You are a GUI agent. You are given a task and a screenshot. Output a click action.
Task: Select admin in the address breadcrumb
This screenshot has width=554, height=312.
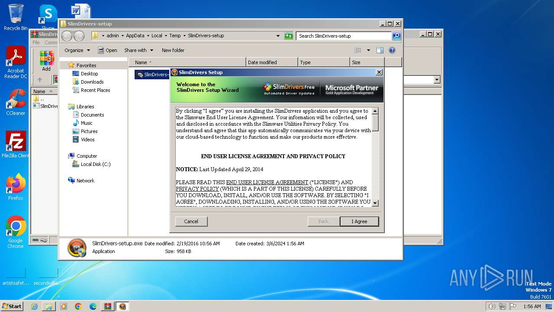coord(113,36)
